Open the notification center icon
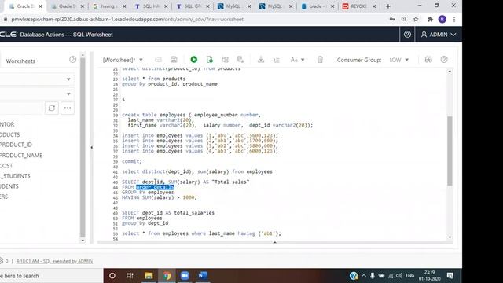The image size is (503, 283). (x=450, y=276)
